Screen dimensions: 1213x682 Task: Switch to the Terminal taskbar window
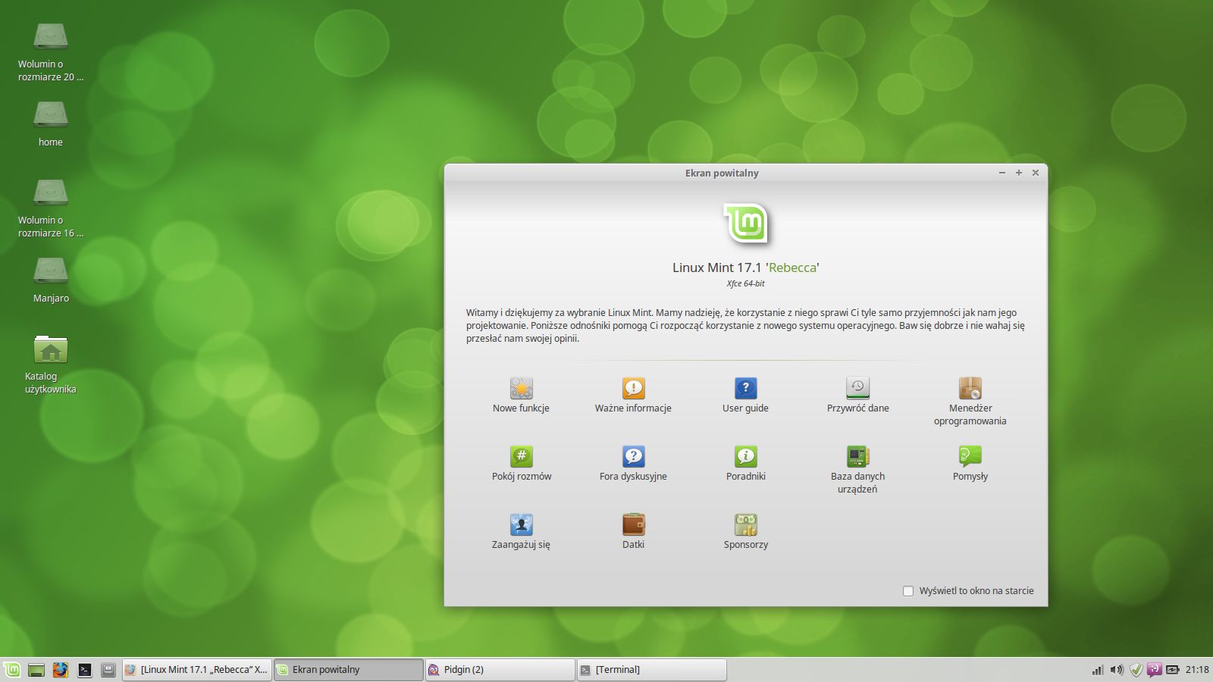[x=650, y=670]
